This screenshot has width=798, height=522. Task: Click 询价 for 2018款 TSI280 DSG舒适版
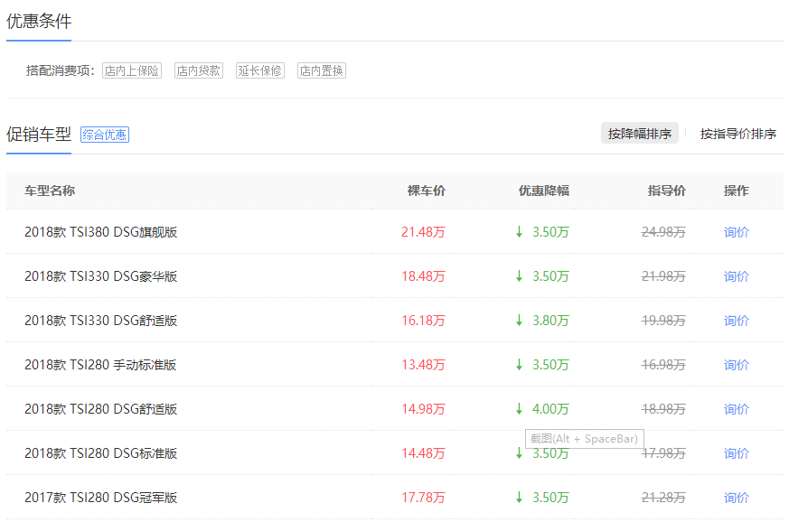coord(737,409)
